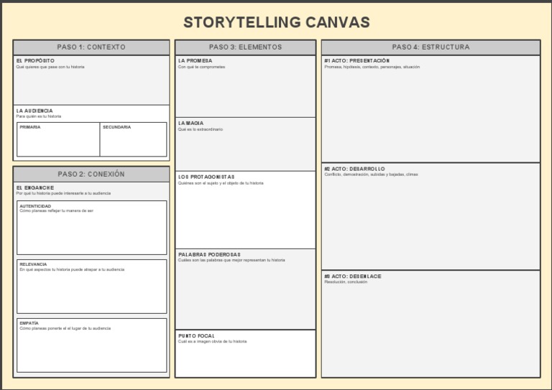
Task: Select the RELEVANCIA text box
Action: click(91, 289)
